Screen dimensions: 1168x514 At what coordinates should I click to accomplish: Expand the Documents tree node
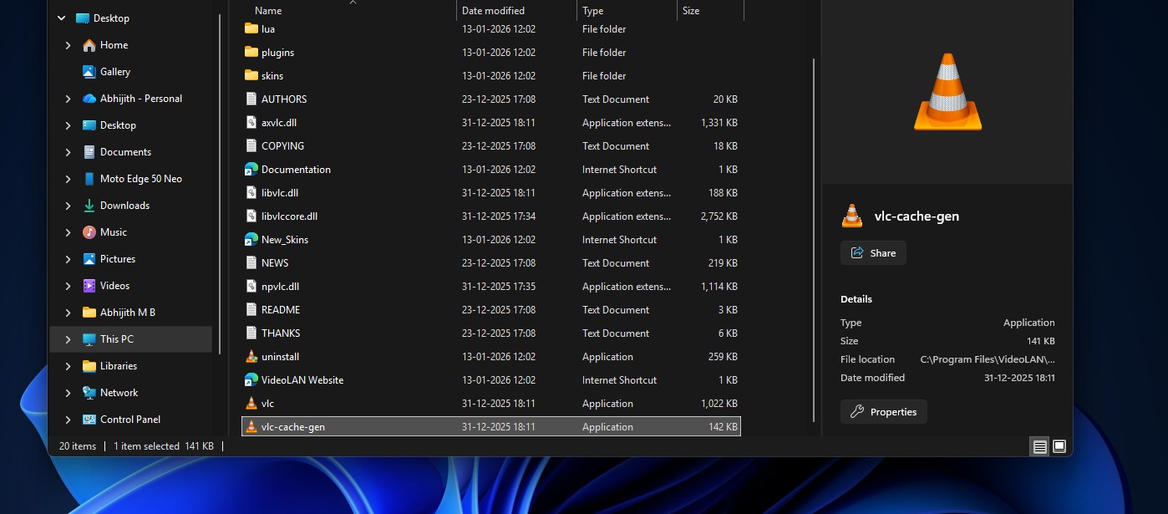(68, 152)
